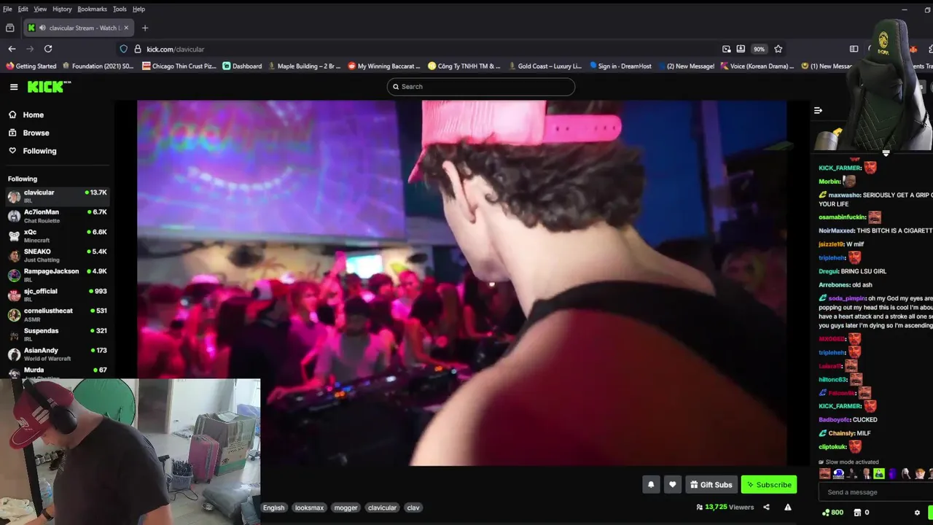Open the Help menu

pos(138,9)
